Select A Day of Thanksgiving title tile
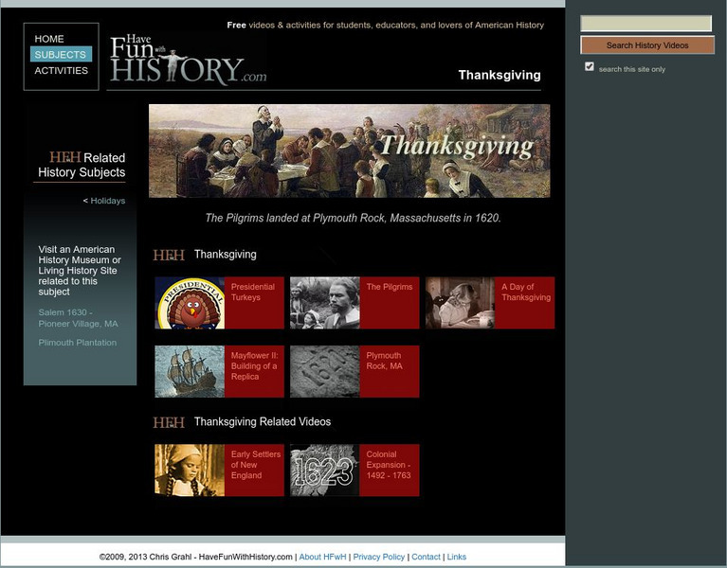Image resolution: width=727 pixels, height=568 pixels. (525, 303)
